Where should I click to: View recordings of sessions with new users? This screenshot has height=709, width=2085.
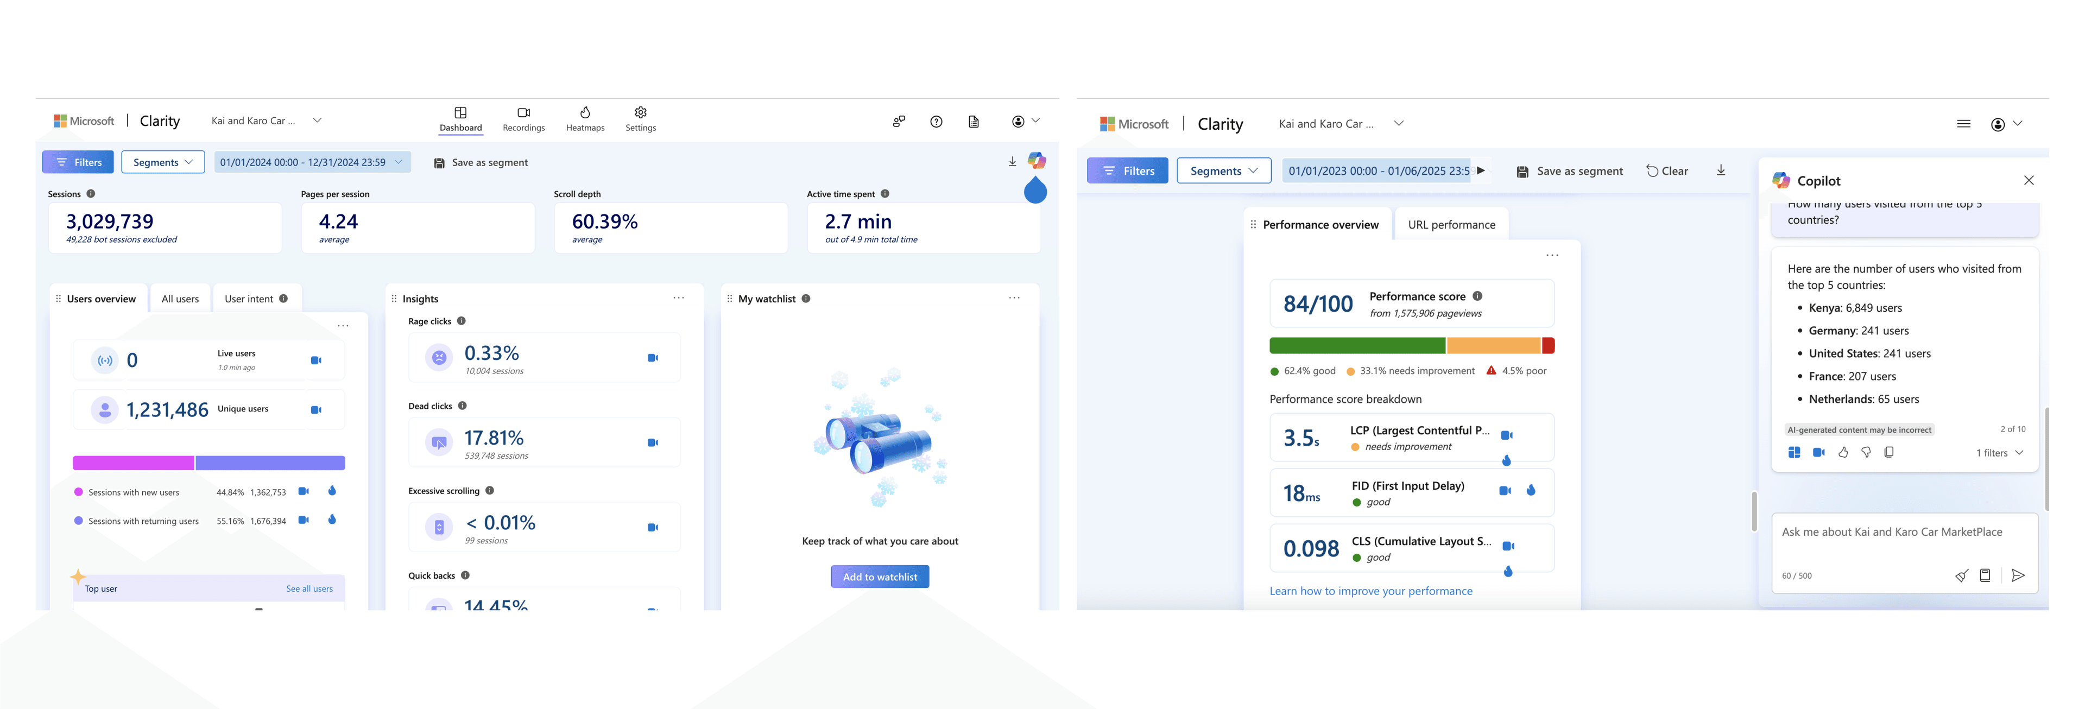(x=304, y=491)
